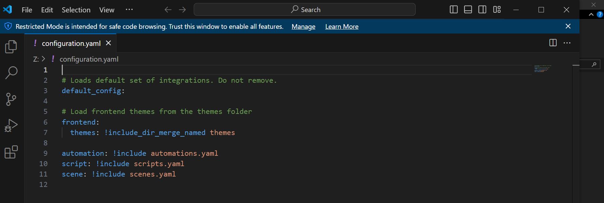Open the Explorer view in activity bar
Image resolution: width=604 pixels, height=203 pixels.
tap(11, 47)
